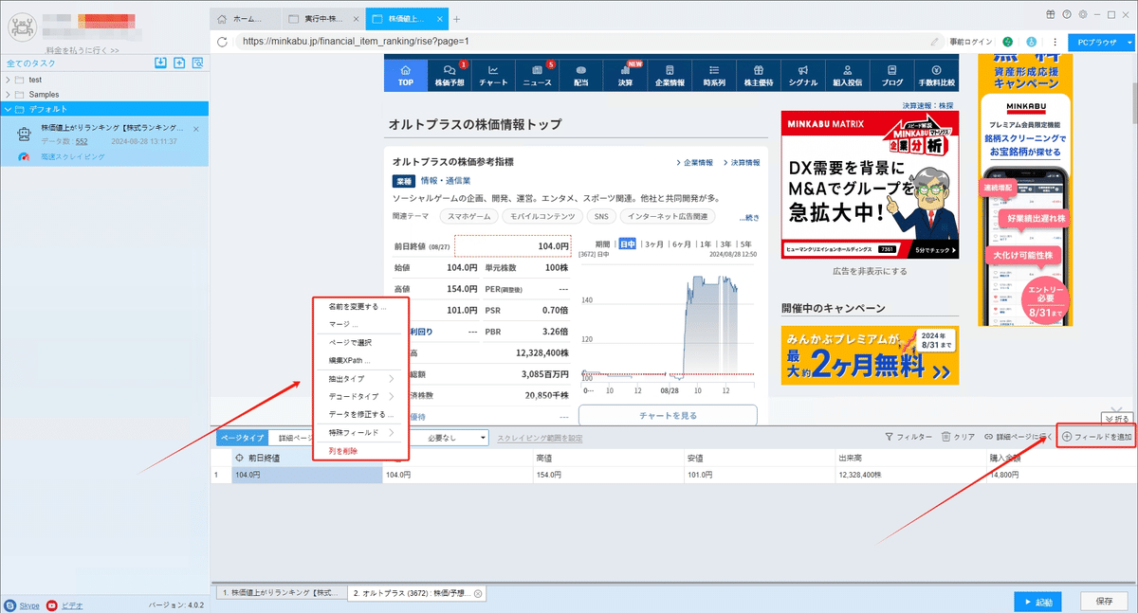Click the クリア button

coord(958,437)
